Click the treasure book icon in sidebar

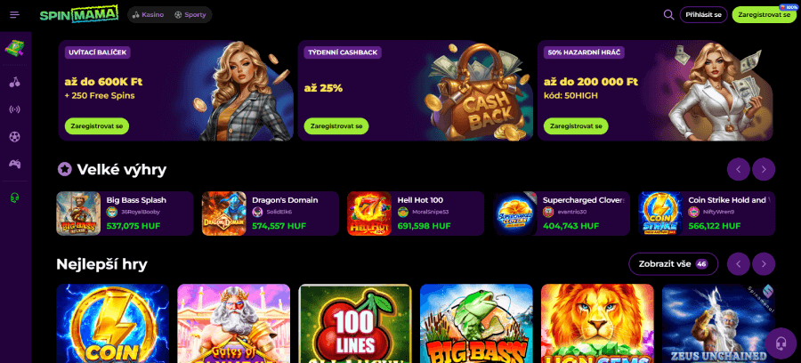point(15,49)
